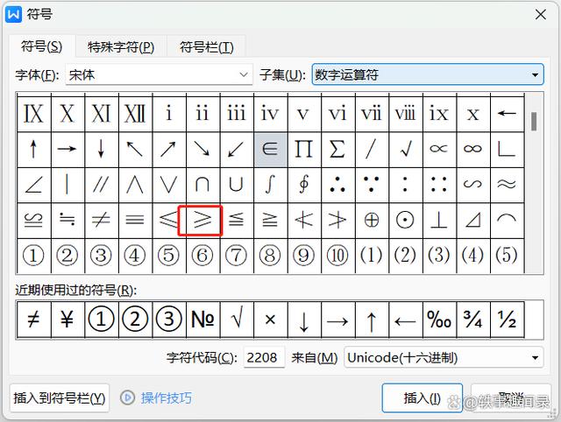Select the square root symbol √ in grid
The image size is (561, 422).
pyautogui.click(x=405, y=150)
